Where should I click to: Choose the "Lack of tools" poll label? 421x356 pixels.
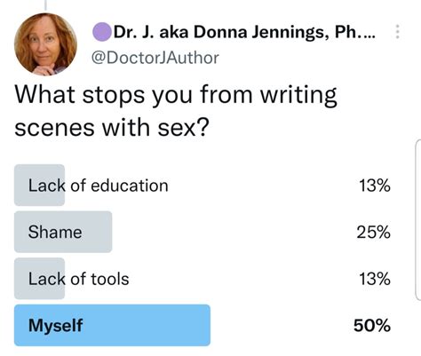pos(78,279)
